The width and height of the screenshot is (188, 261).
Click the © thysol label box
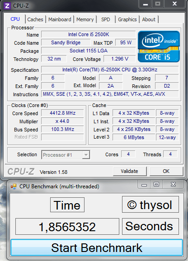[150, 205]
